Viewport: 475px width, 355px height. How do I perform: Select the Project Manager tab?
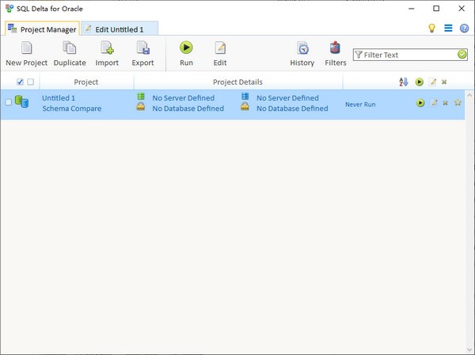(42, 29)
